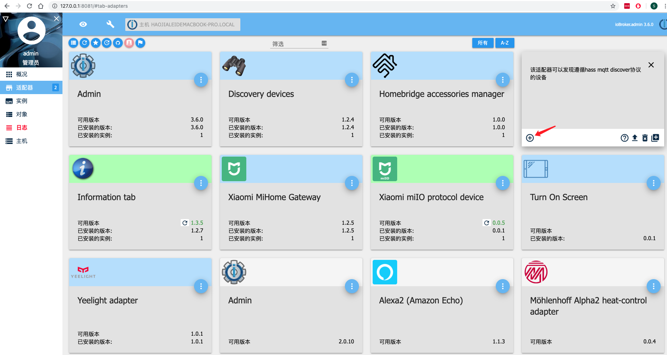Open Admin 2.0.10 card options menu
Screen dimensions: 667x355
pyautogui.click(x=352, y=287)
